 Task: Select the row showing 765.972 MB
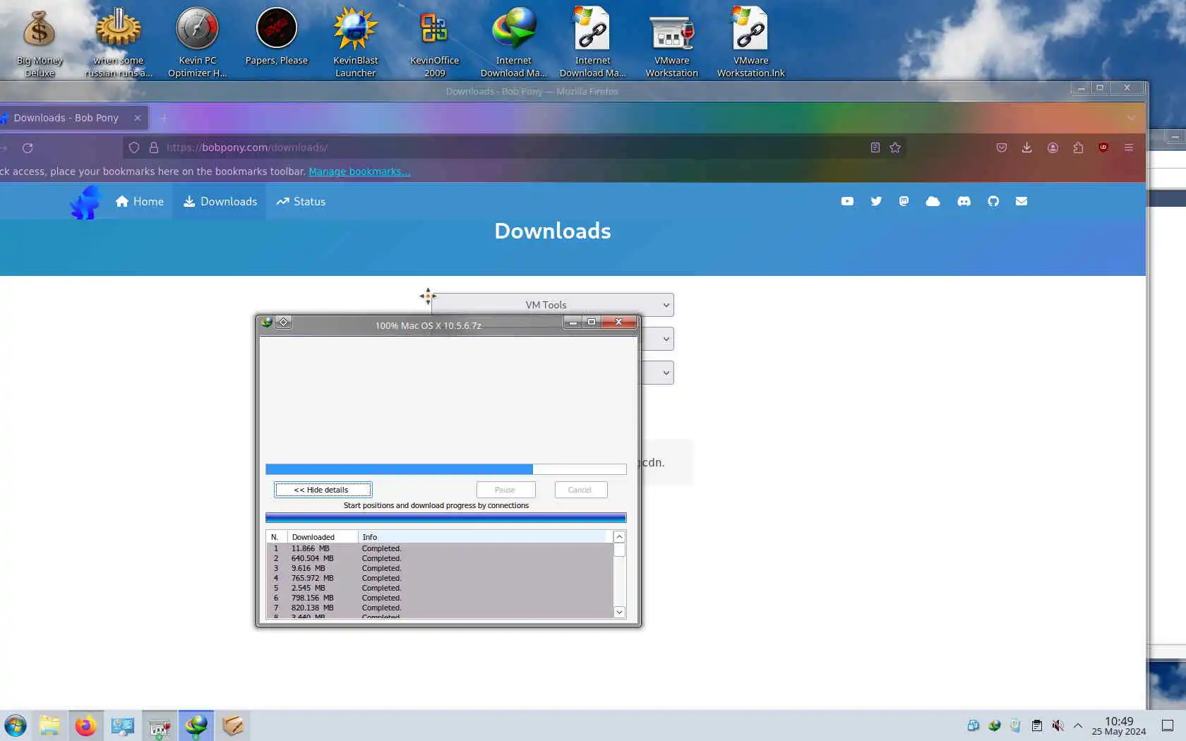point(439,578)
